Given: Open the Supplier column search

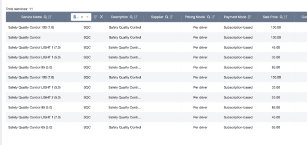Looking at the screenshot, I should coord(167,17).
